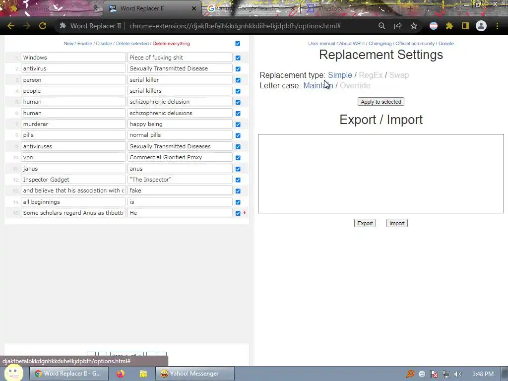508x381 pixels.
Task: Switch to the Word Replacer II tab
Action: pyautogui.click(x=152, y=8)
